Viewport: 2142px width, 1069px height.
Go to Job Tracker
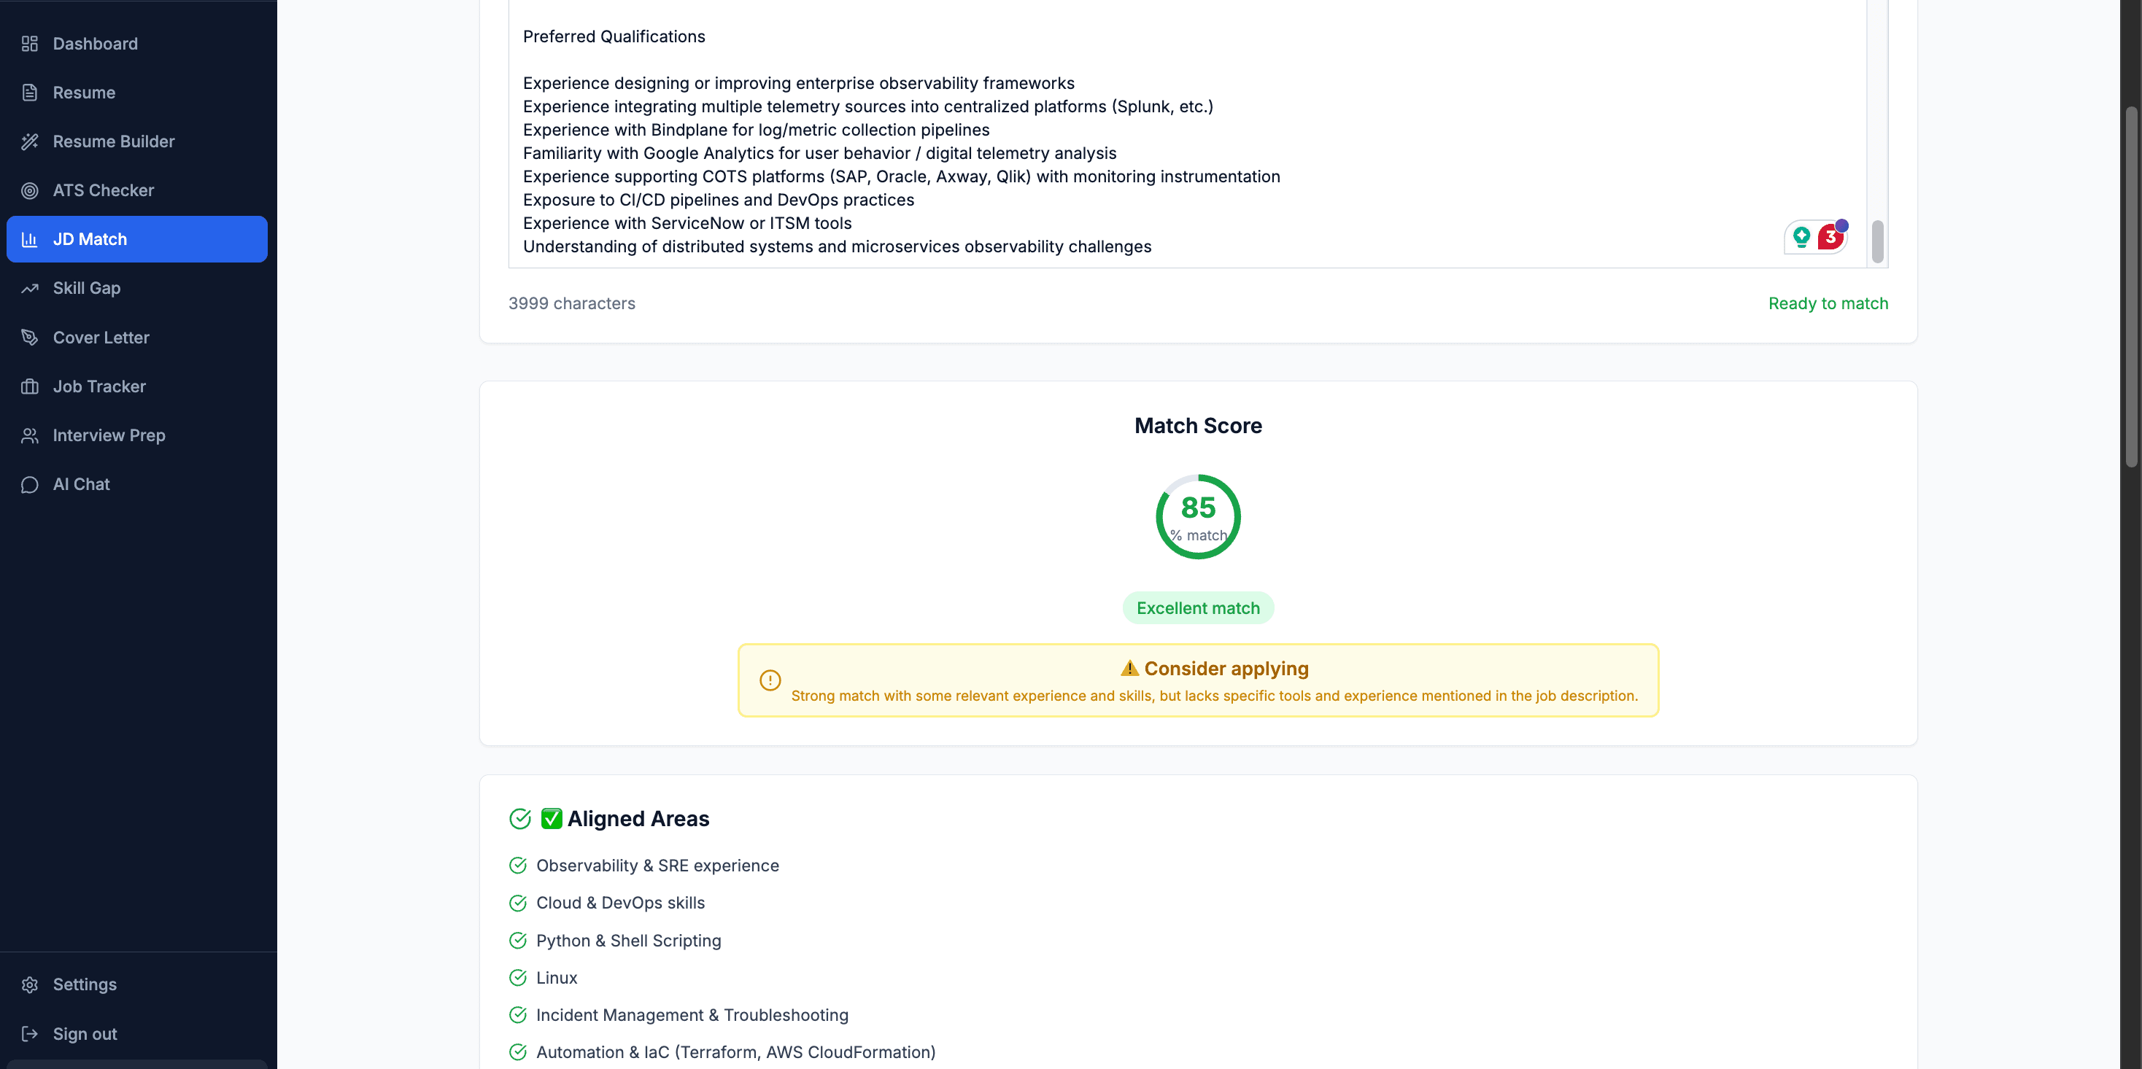(x=137, y=386)
